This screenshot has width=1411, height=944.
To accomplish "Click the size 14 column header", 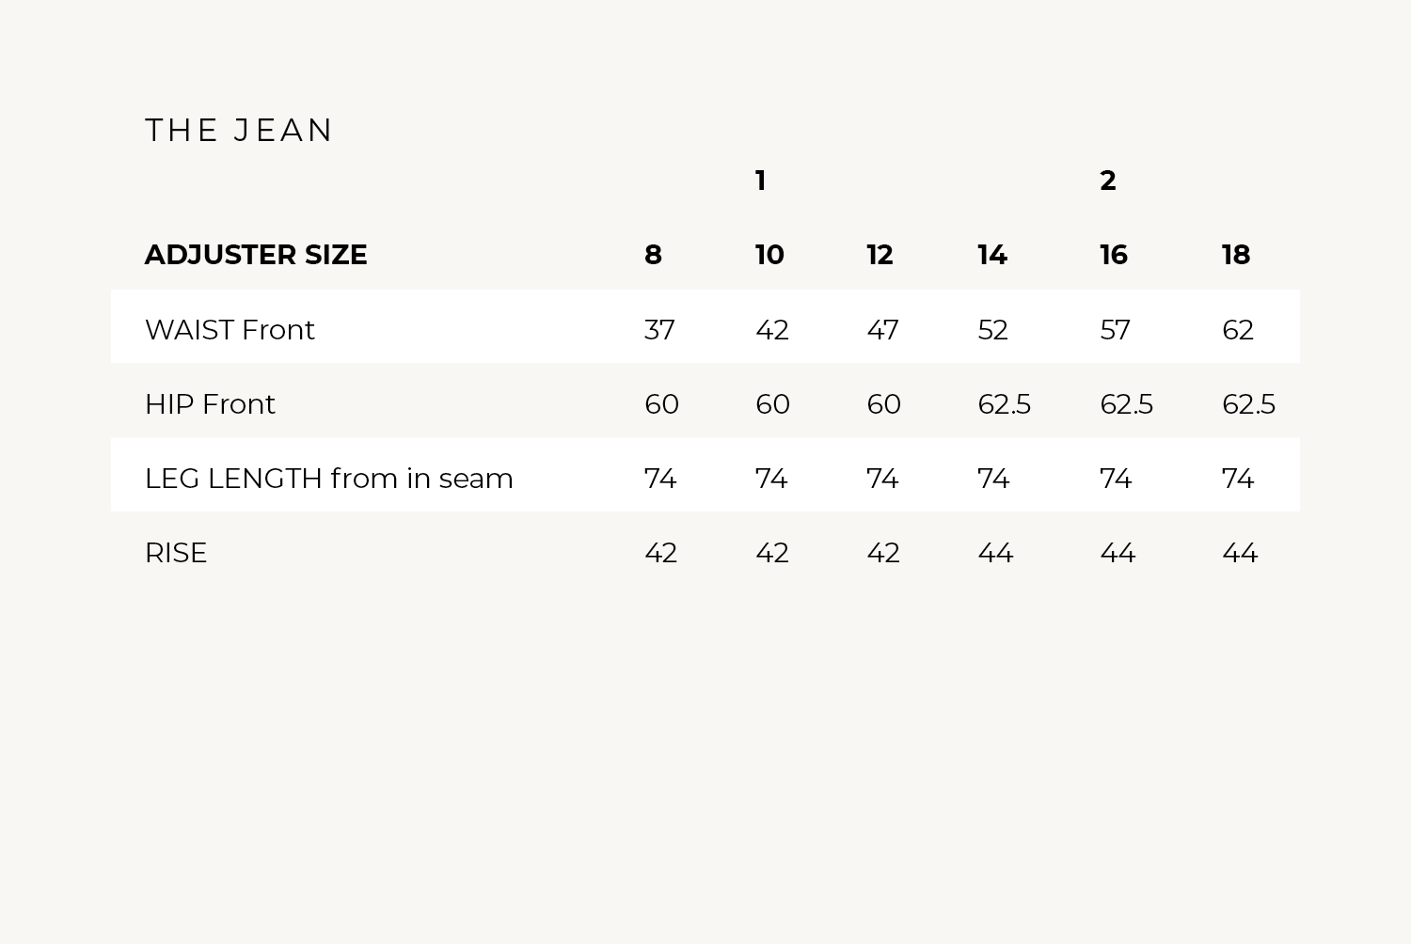I will pos(992,255).
